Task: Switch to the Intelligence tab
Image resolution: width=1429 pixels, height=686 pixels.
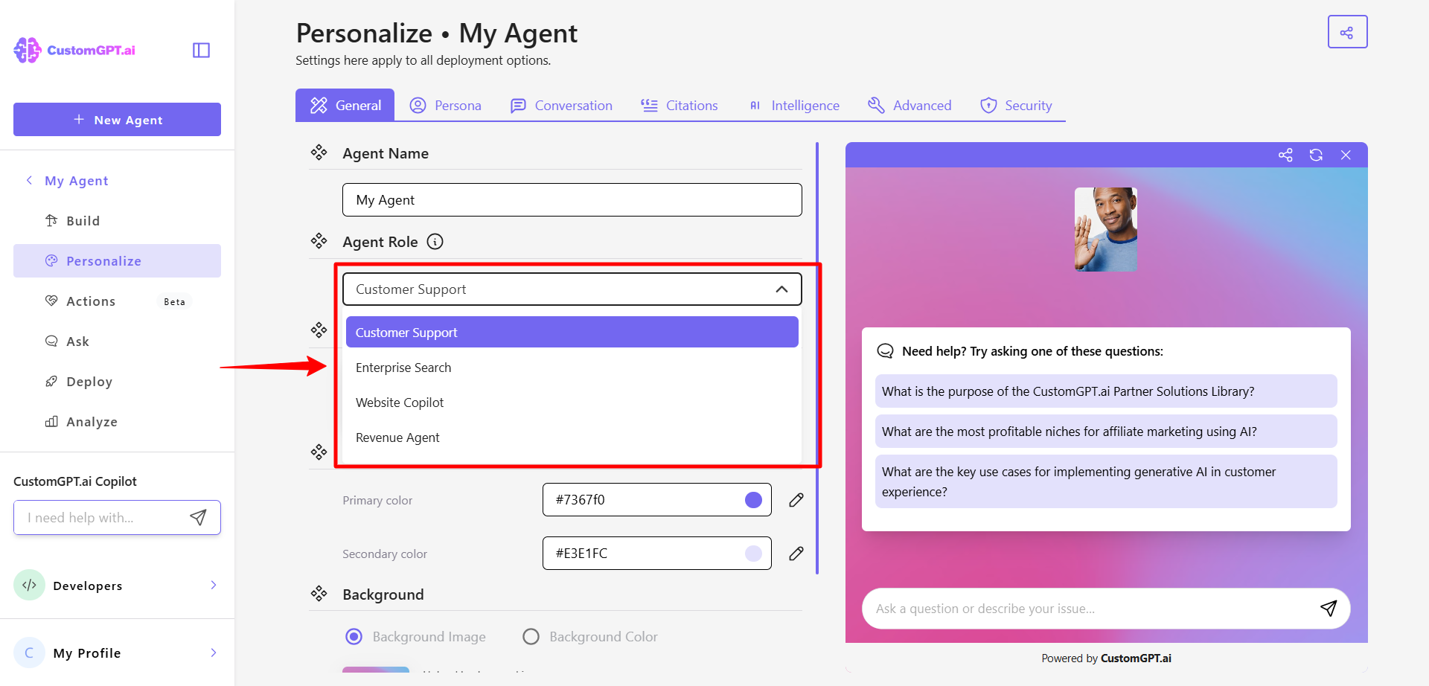Action: click(794, 106)
